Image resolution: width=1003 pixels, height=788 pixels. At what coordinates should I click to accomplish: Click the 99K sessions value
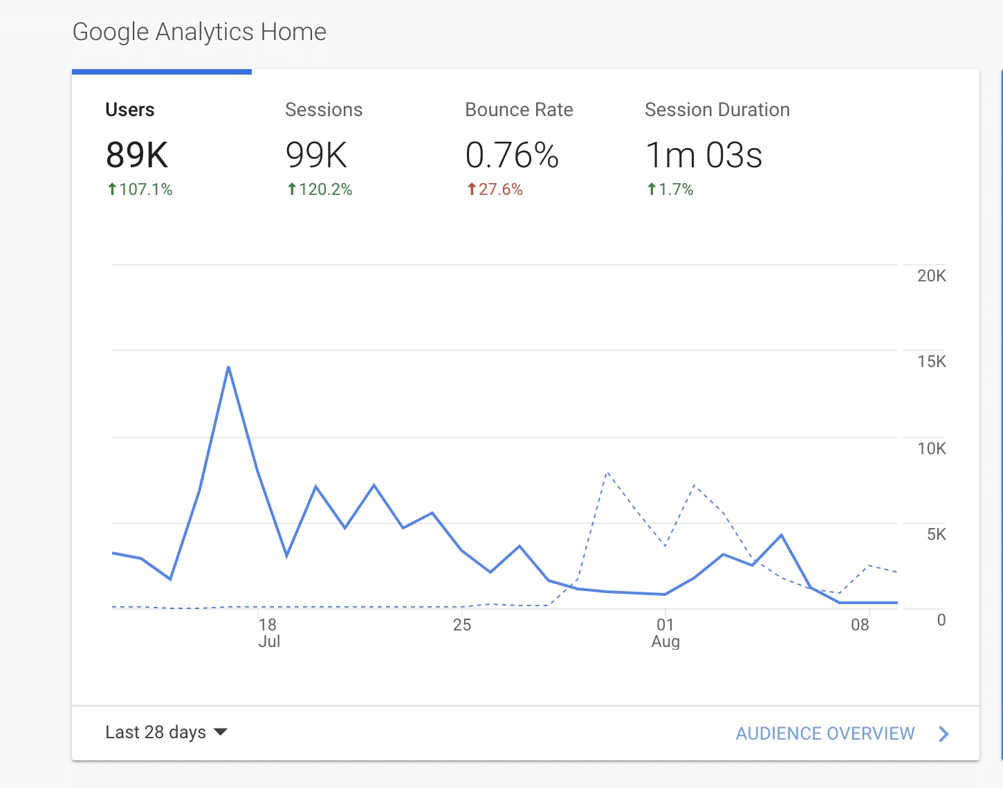pos(316,155)
